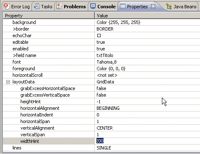
Task: Click the -1 heightHint value
Action: click(99, 102)
